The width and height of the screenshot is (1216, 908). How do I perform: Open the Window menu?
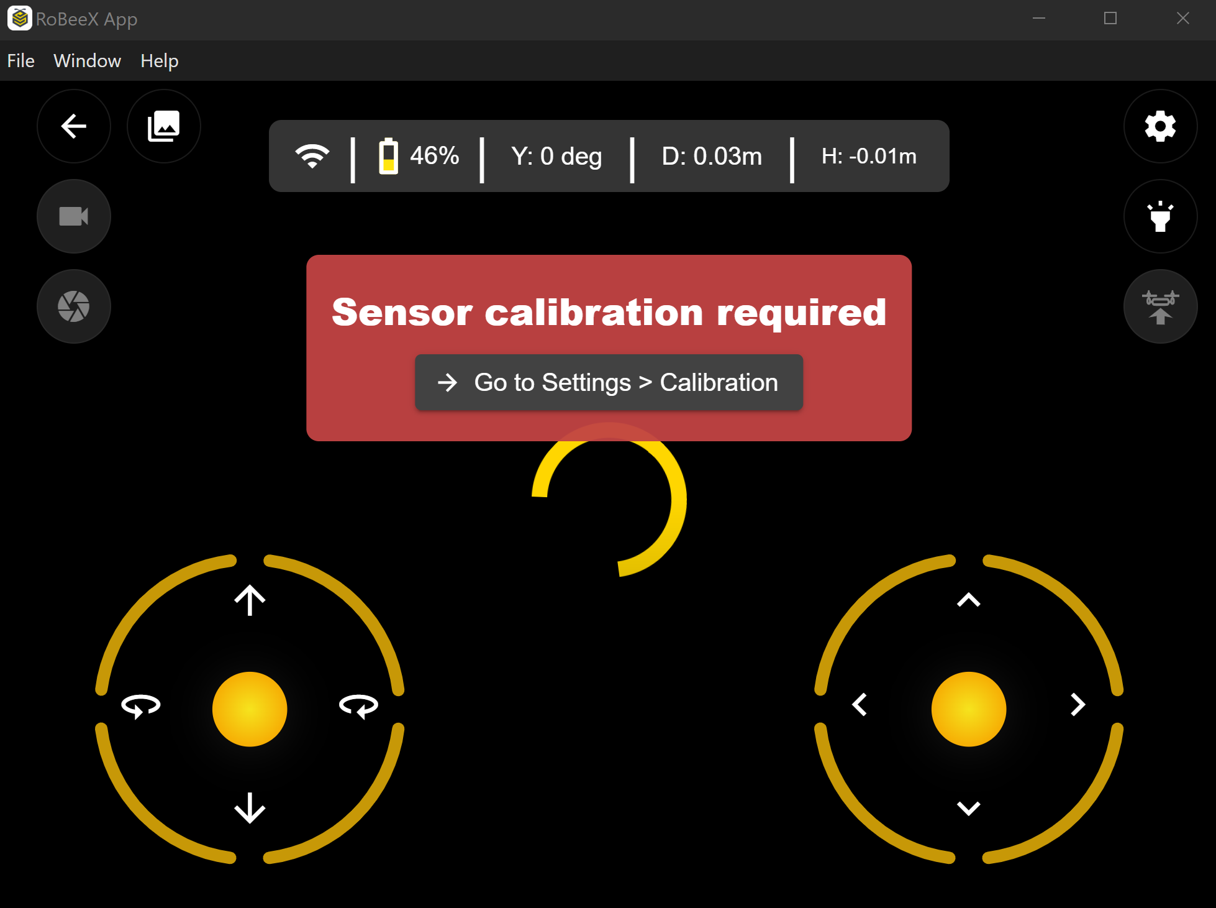(86, 60)
